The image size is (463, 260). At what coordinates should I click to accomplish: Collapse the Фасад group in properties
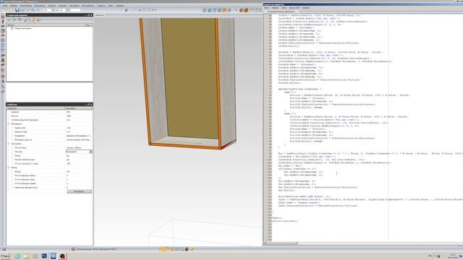[x=9, y=168]
